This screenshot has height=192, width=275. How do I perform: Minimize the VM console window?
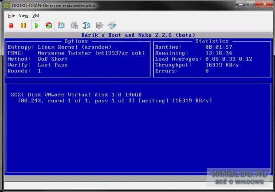240,4
